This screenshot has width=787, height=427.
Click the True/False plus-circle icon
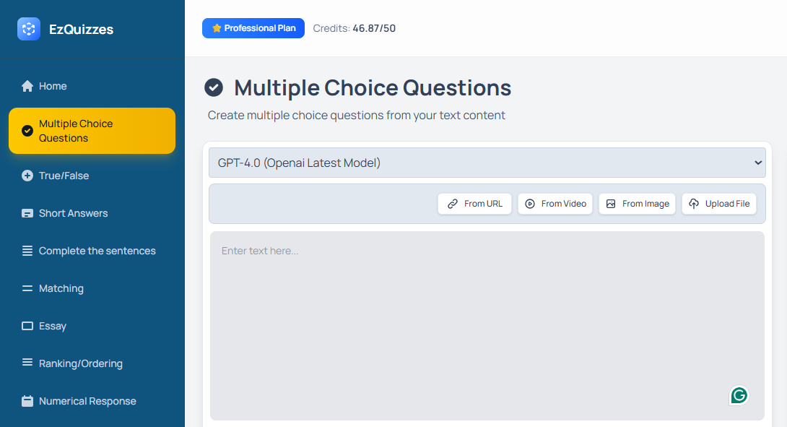coord(27,176)
